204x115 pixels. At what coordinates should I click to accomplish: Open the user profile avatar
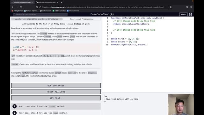coord(191,14)
